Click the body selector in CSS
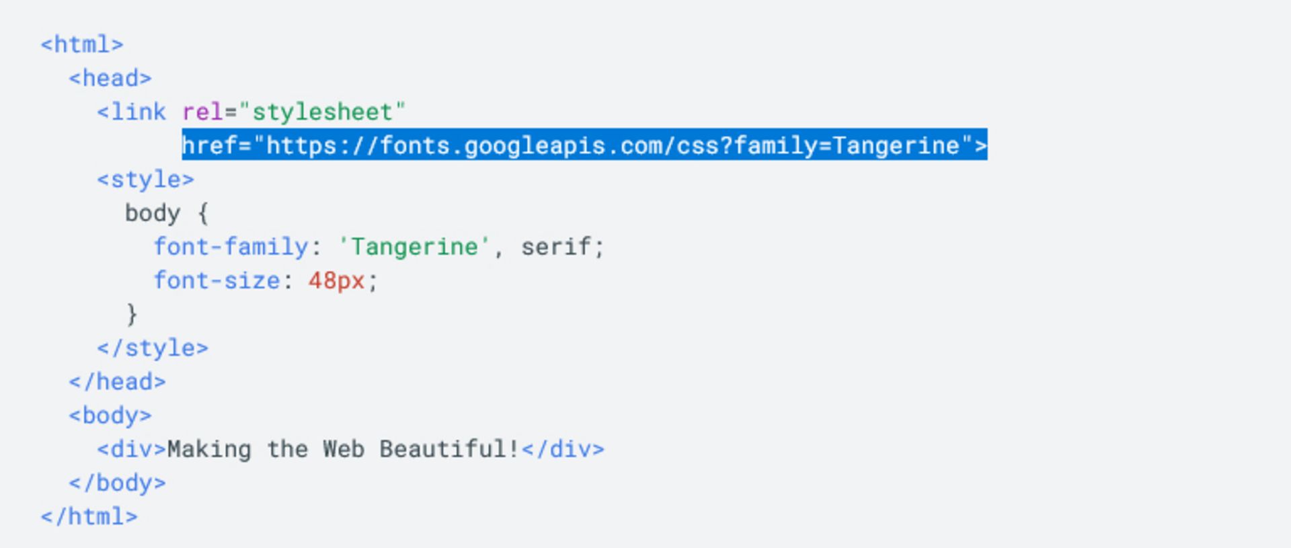The image size is (1291, 548). click(153, 213)
